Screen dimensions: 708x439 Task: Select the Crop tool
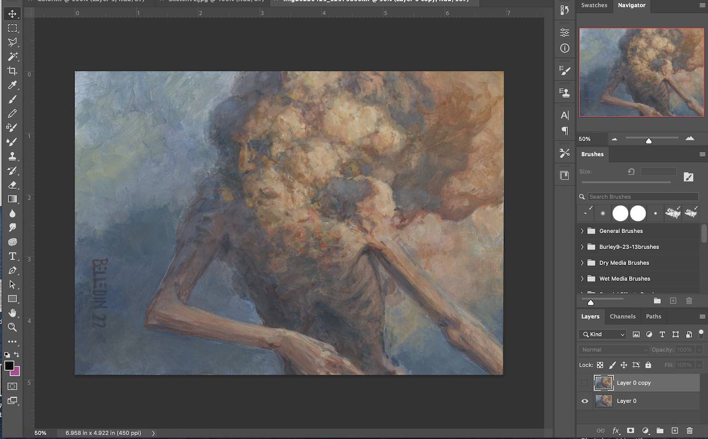tap(12, 71)
